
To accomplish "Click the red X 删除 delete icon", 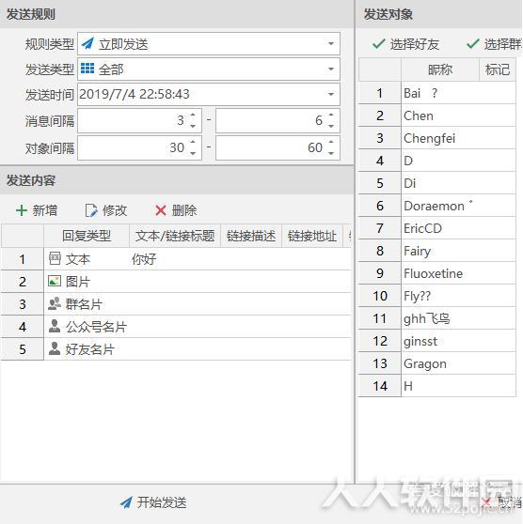I will (x=161, y=210).
